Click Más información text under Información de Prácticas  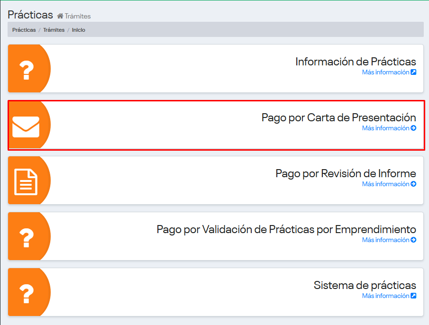(x=385, y=72)
